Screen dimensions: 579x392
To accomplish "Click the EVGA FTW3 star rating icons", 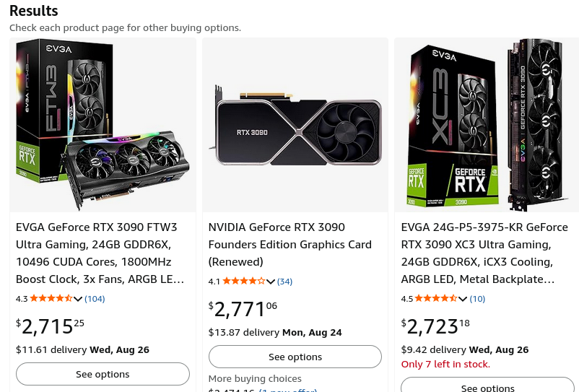I will pos(51,298).
